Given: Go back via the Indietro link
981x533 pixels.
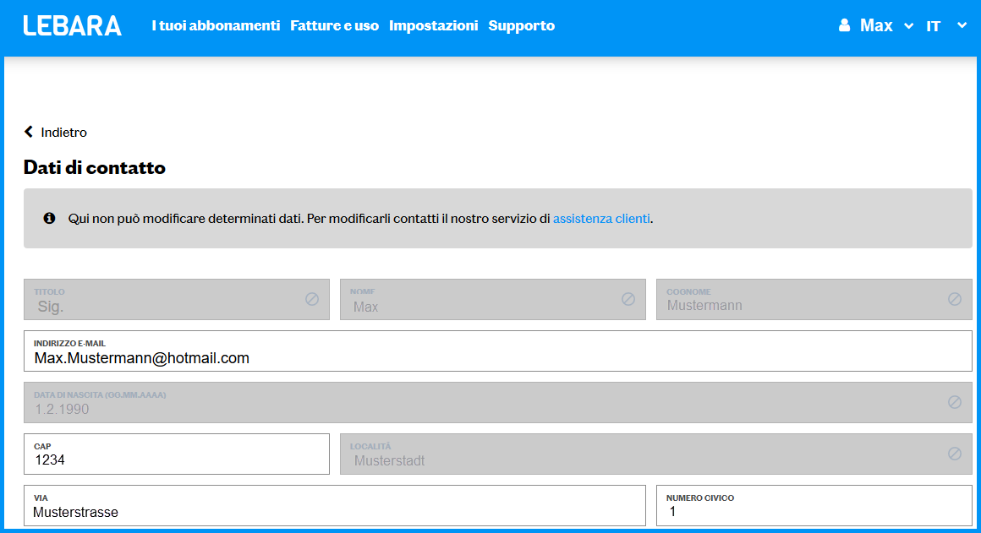Looking at the screenshot, I should [x=63, y=133].
